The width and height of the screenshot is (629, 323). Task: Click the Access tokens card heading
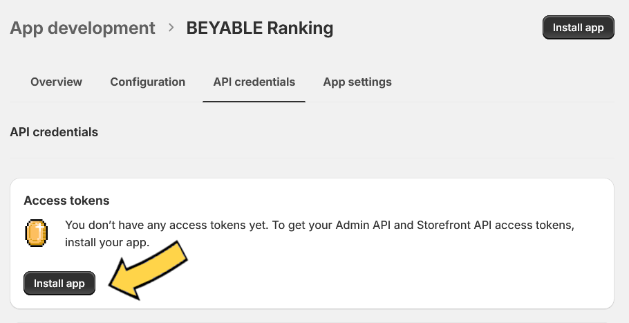point(66,200)
